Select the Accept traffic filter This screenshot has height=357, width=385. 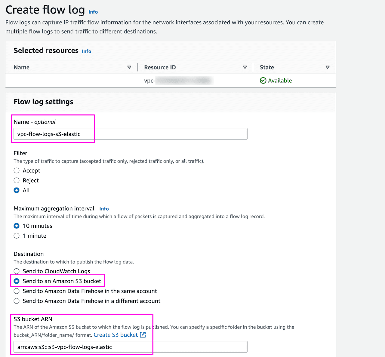pyautogui.click(x=17, y=170)
